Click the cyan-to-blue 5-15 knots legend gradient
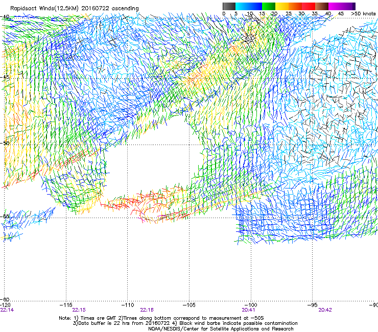This screenshot has width=378, height=332. (249, 6)
